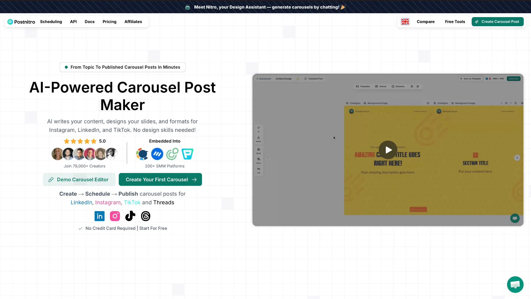This screenshot has height=299, width=531.
Task: Click the Nitro Design Assistant announcement banner
Action: tap(265, 7)
